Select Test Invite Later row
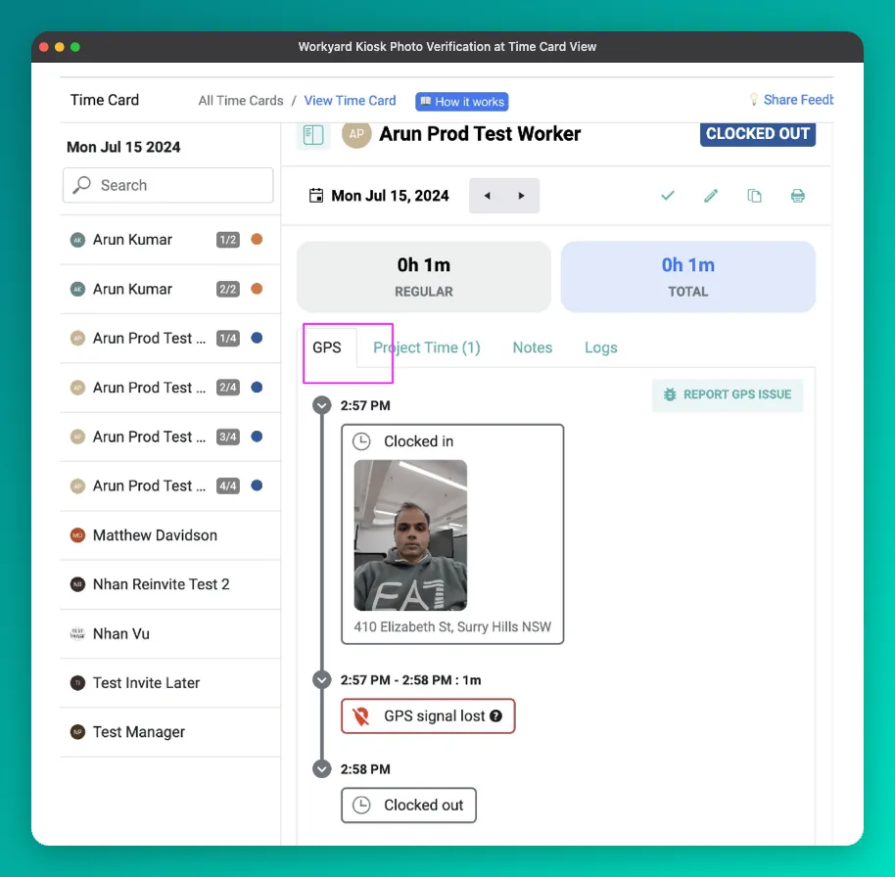This screenshot has height=877, width=895. click(170, 683)
